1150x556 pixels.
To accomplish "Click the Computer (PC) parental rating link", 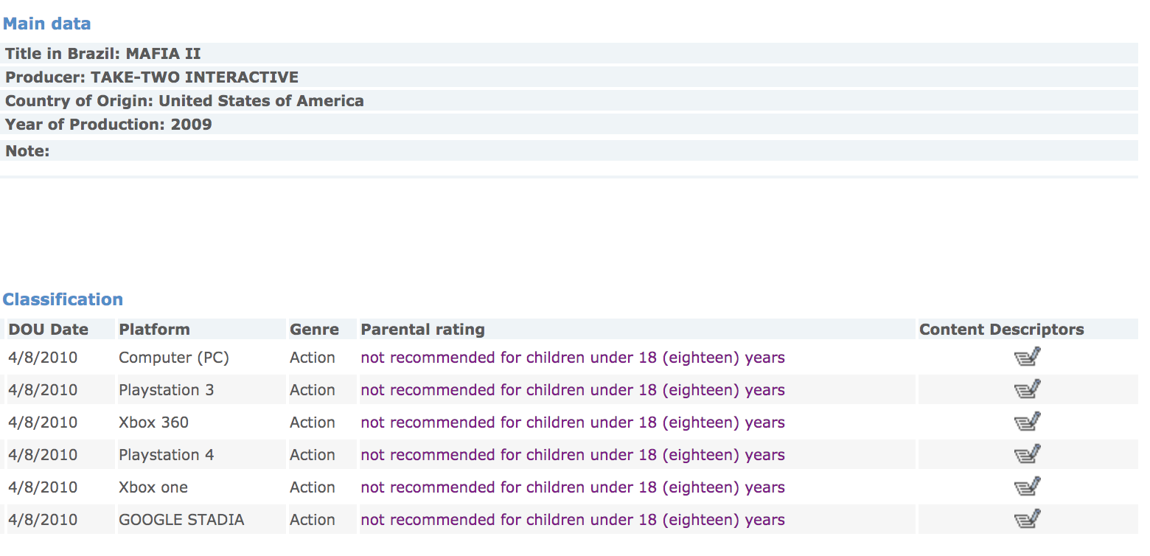I will click(573, 358).
